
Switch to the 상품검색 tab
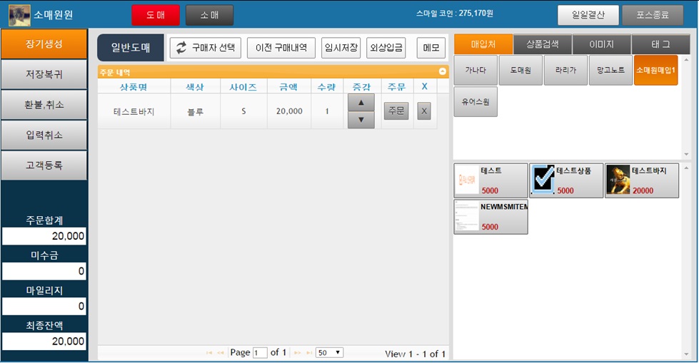click(x=542, y=44)
